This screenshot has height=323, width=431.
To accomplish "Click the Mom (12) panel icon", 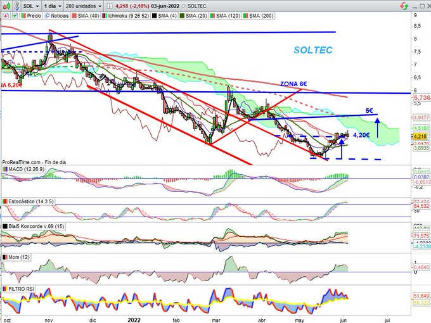I will point(5,257).
